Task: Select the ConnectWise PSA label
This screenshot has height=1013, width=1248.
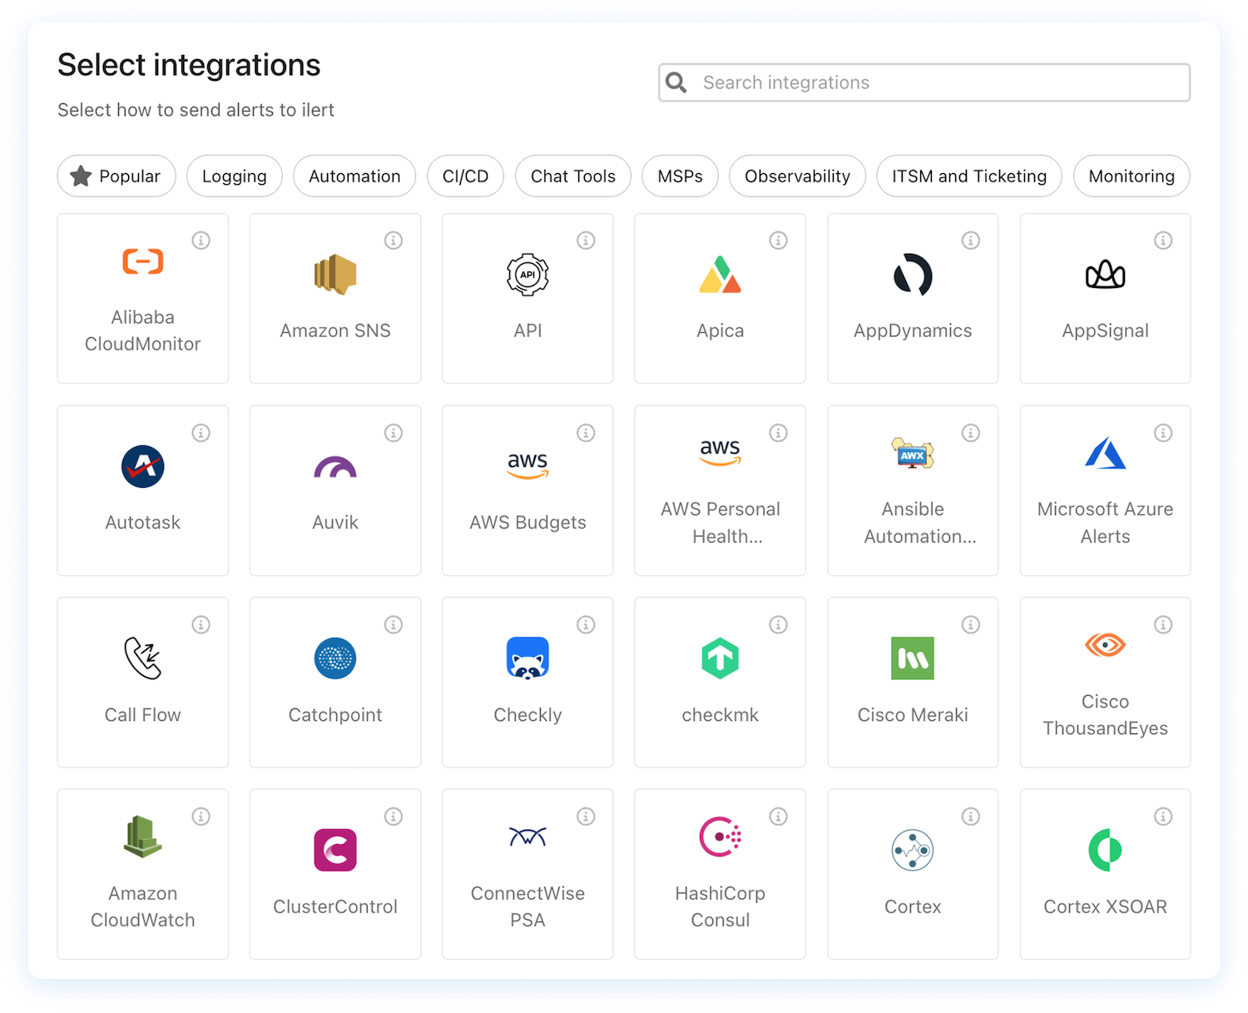Action: tap(527, 906)
